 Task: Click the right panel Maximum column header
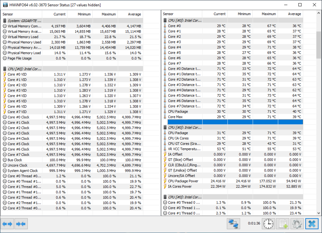click(265, 14)
